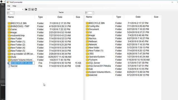Open the File menu in TotalCommander
Screen dimensions: 178x100
[x=9, y=6]
